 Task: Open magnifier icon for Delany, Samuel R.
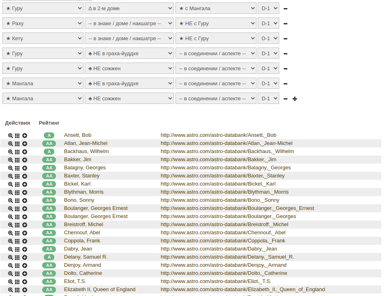[x=10, y=257]
